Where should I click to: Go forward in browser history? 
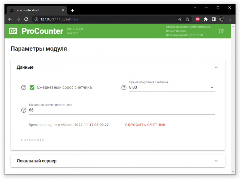pyautogui.click(x=18, y=19)
